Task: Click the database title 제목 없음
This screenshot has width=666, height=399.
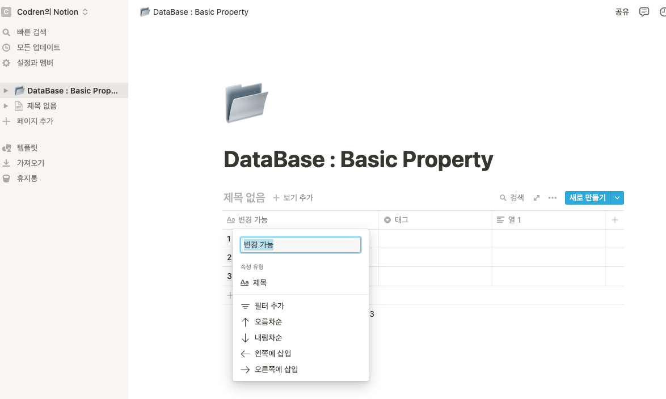Action: (245, 197)
